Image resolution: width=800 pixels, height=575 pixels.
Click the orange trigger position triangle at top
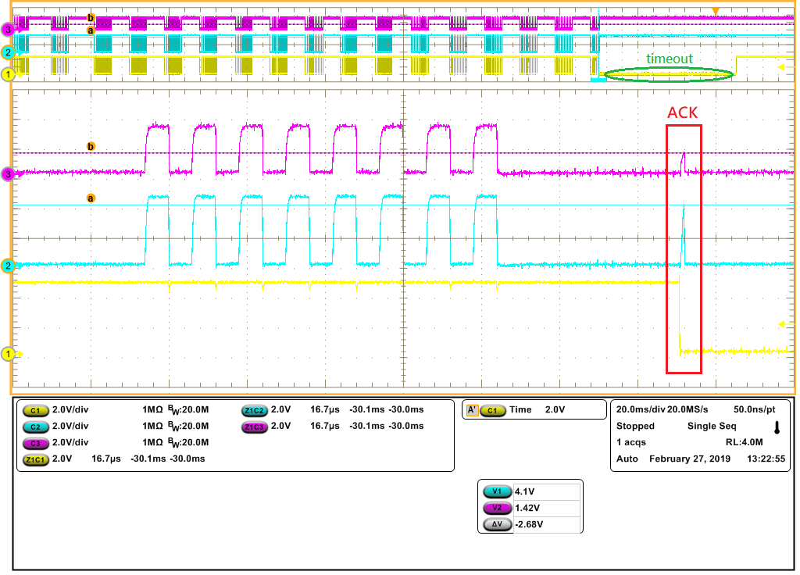(716, 12)
